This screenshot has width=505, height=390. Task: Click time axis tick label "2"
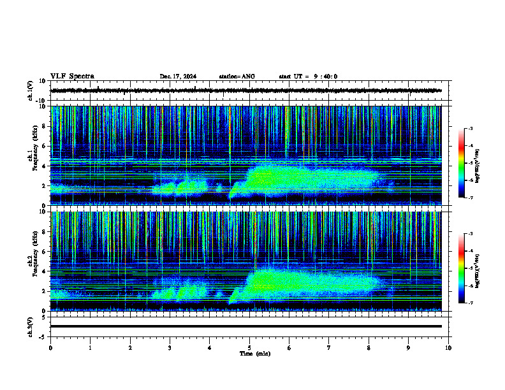coord(130,348)
